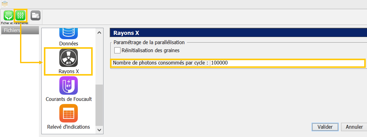Open the Fichiers panel header
Image resolution: width=367 pixels, height=137 pixels.
click(20, 30)
